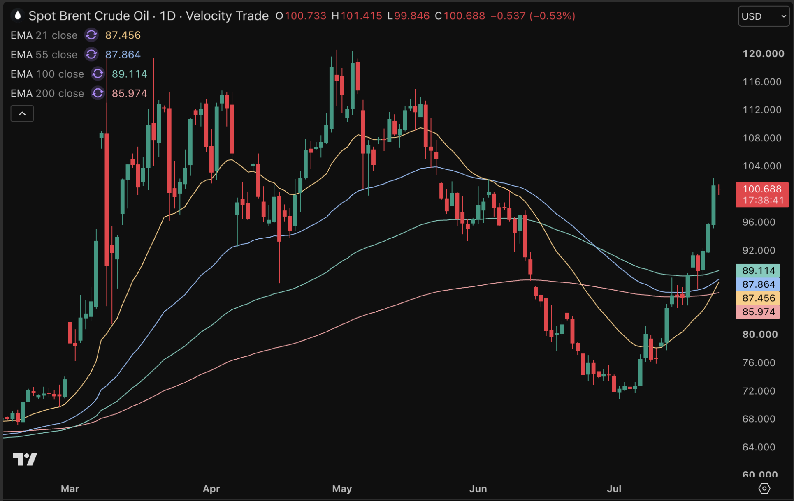
Task: Click the 87.864 blue EMA price tag
Action: coord(758,284)
